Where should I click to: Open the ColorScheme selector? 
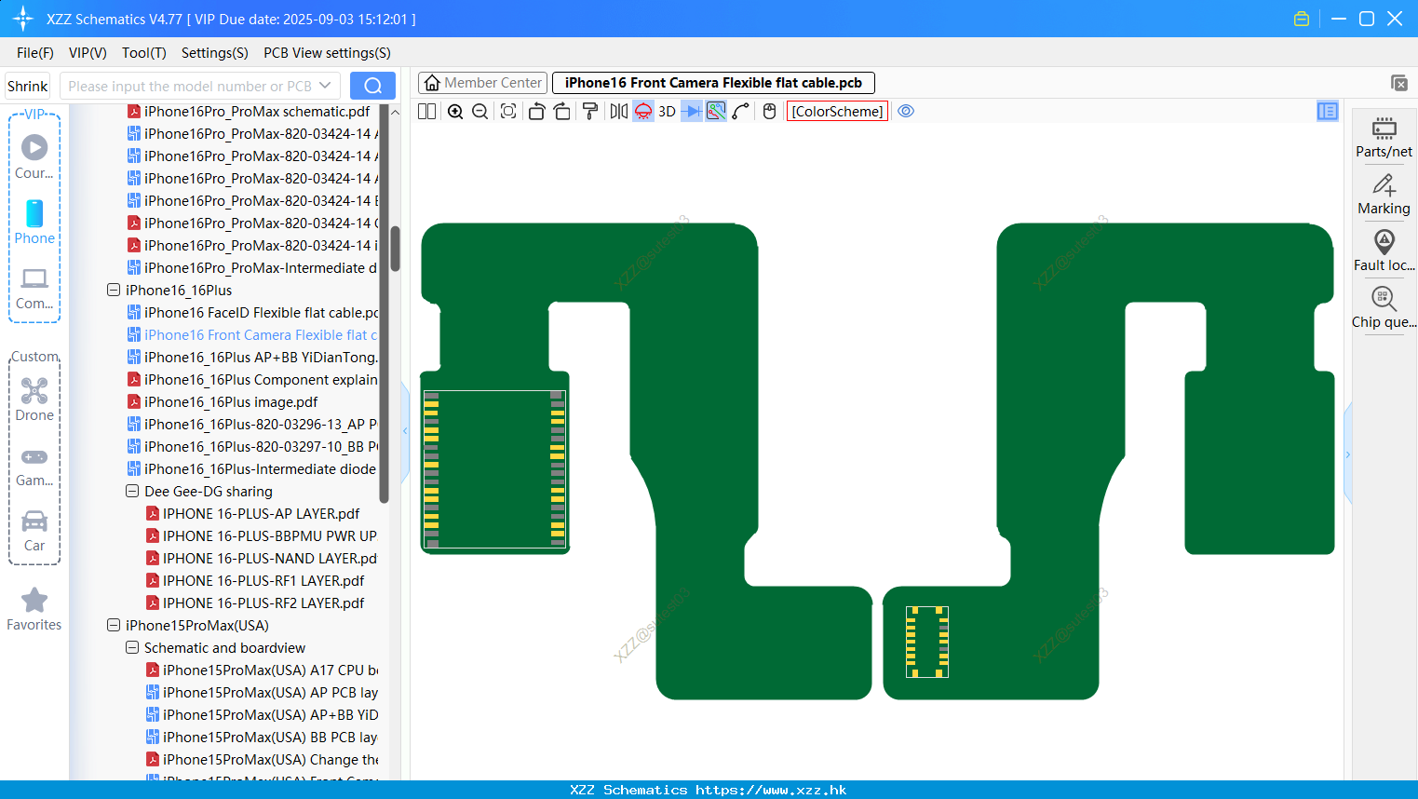[837, 111]
